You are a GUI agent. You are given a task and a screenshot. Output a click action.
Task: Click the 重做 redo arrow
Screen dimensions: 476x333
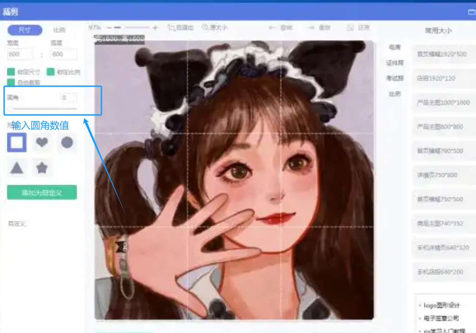pos(319,27)
